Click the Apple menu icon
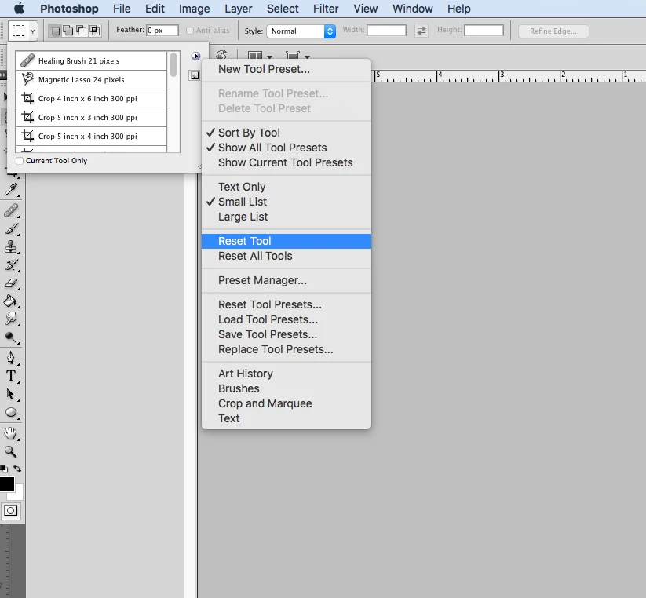This screenshot has height=598, width=646. 19,8
